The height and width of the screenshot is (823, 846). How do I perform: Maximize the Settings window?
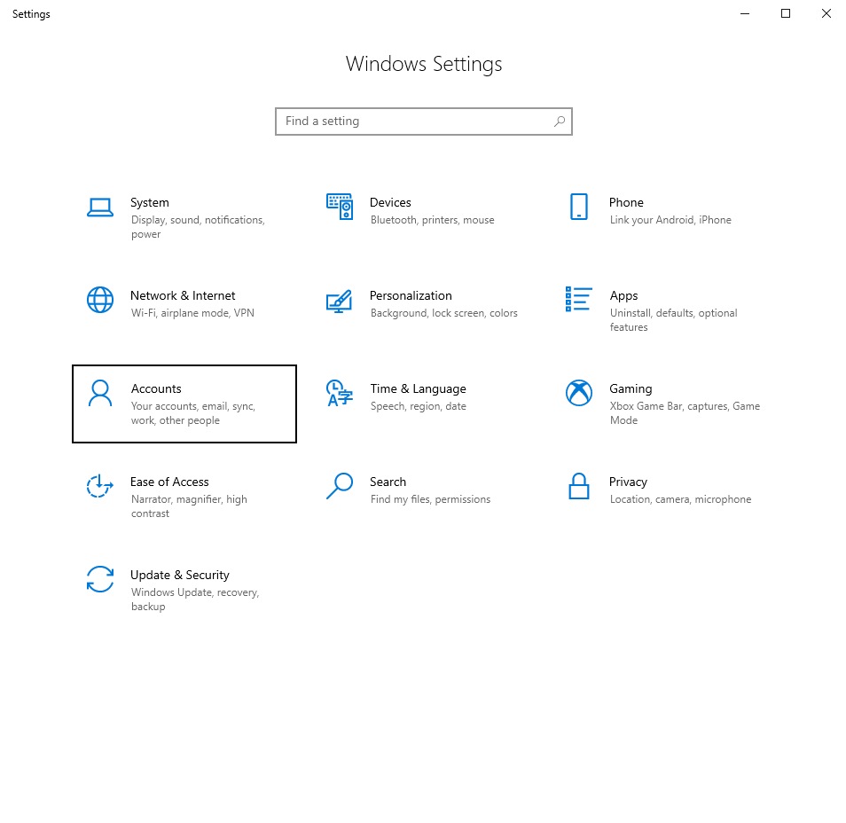coord(786,13)
